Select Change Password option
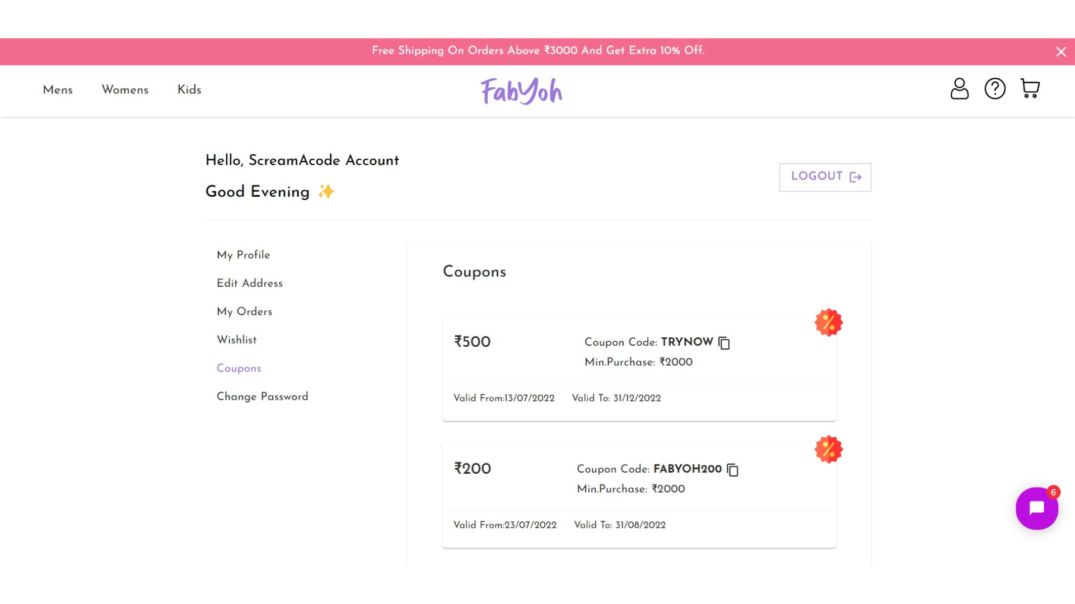This screenshot has height=604, width=1075. 262,397
